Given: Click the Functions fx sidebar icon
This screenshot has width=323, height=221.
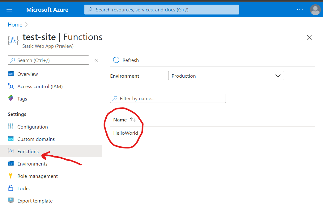Looking at the screenshot, I should click(x=11, y=151).
